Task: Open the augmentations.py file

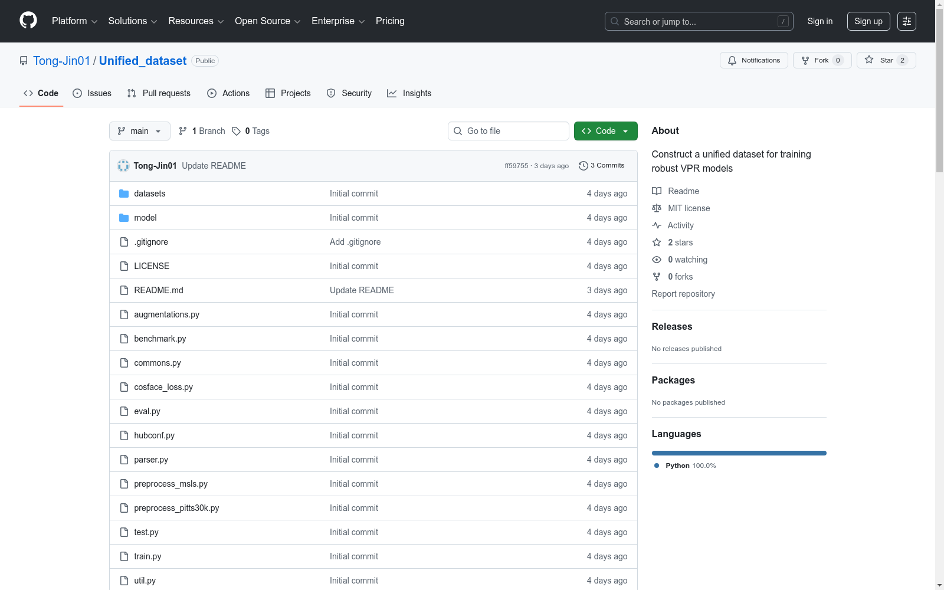Action: 167,314
